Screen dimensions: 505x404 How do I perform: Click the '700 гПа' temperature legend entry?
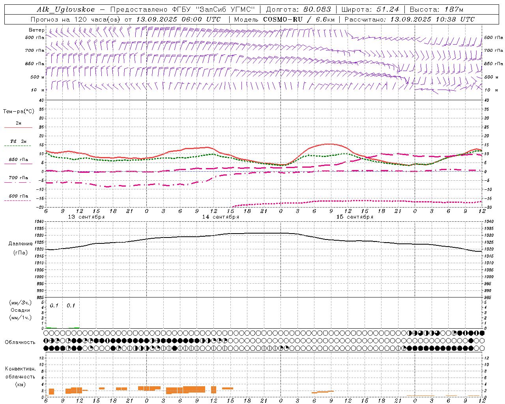click(19, 178)
